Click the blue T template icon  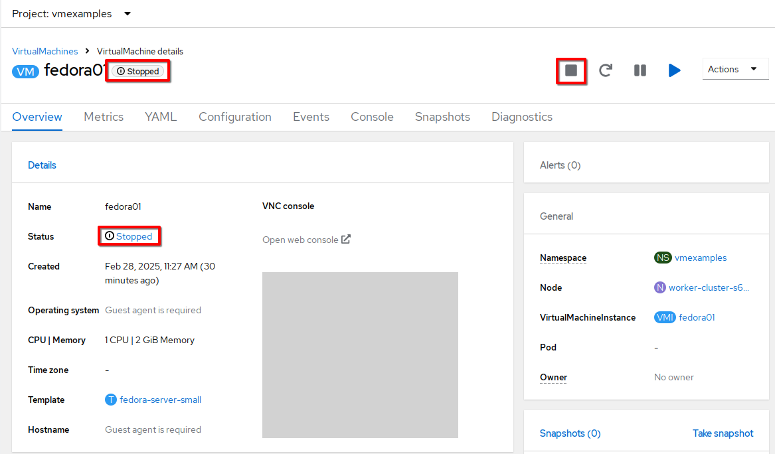click(x=111, y=400)
